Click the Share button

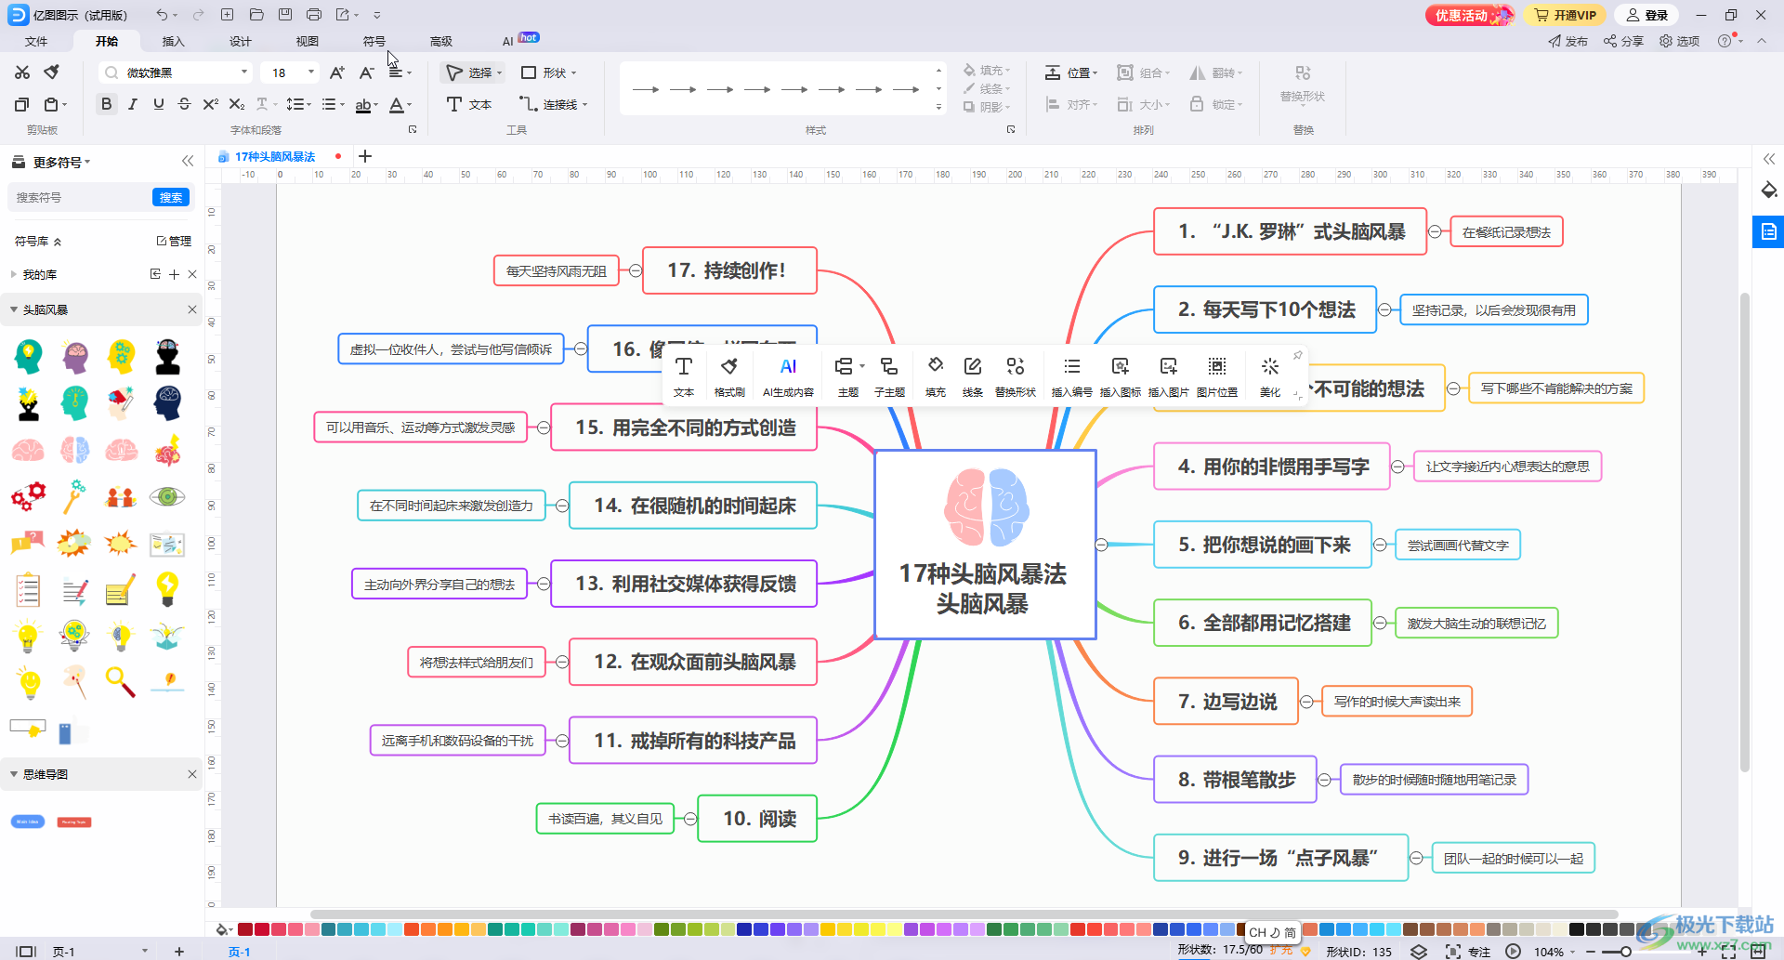click(1623, 41)
